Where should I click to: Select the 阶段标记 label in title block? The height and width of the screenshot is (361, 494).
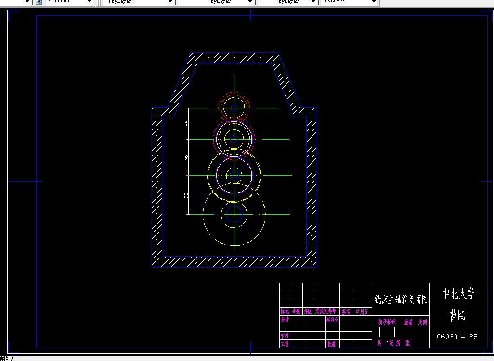pos(387,322)
